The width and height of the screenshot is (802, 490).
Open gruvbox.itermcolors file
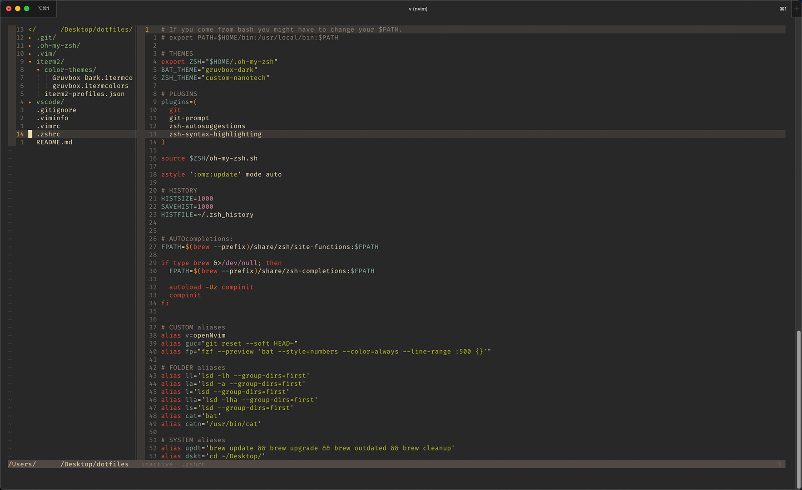(x=90, y=86)
